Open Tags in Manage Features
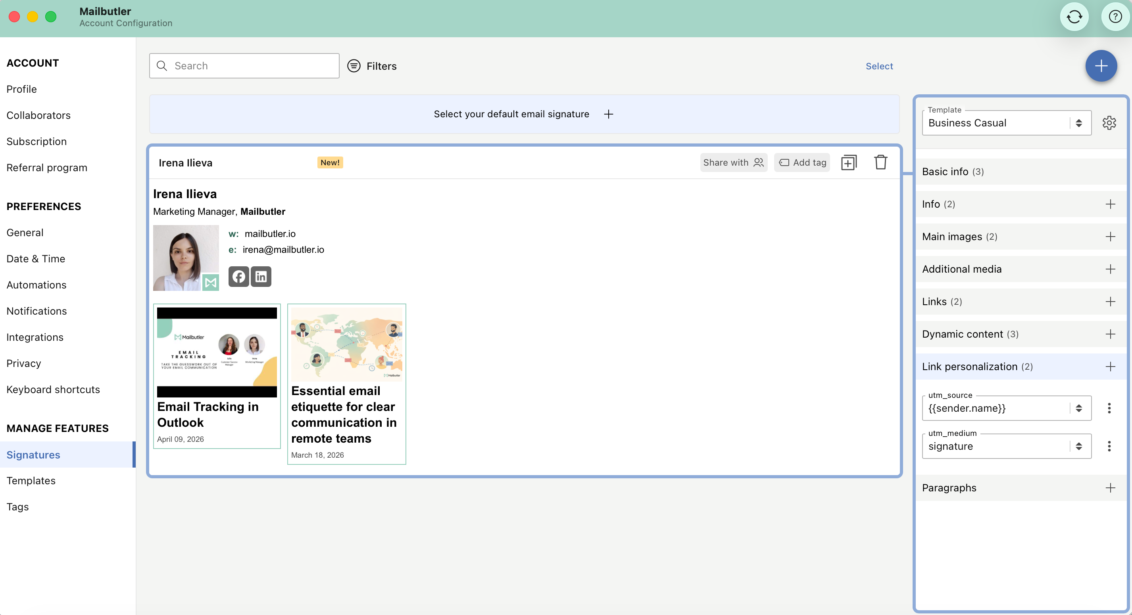Viewport: 1132px width, 615px height. click(17, 506)
